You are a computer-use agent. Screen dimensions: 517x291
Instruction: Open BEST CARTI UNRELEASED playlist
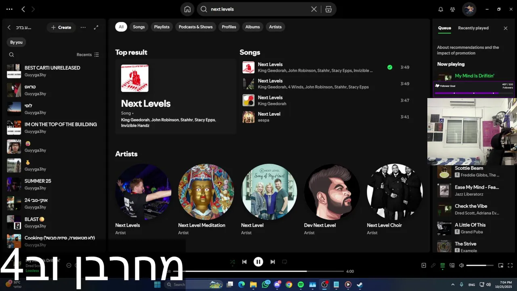point(53,71)
